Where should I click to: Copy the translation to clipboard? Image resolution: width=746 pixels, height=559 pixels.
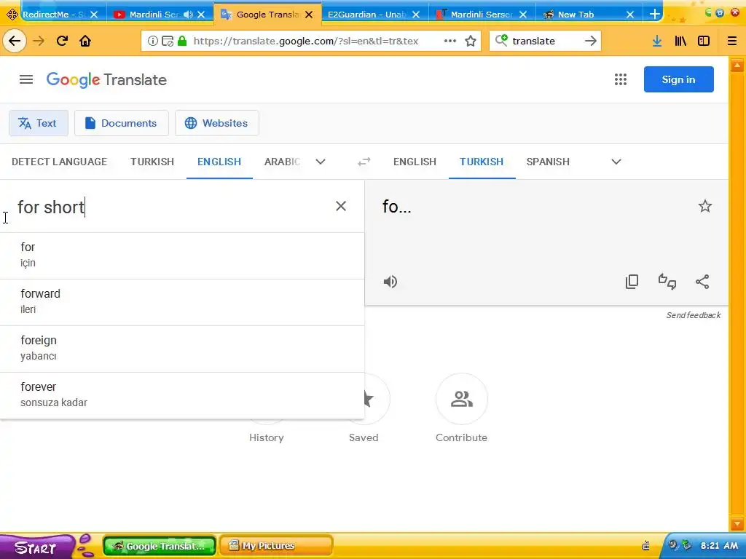coord(632,282)
